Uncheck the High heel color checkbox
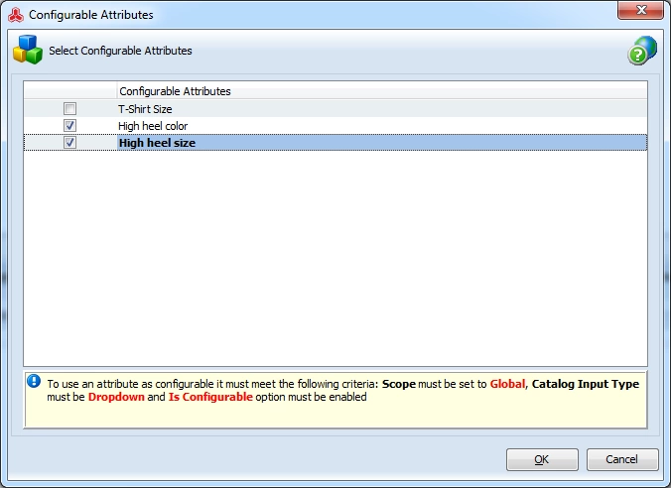The image size is (671, 488). pyautogui.click(x=69, y=126)
